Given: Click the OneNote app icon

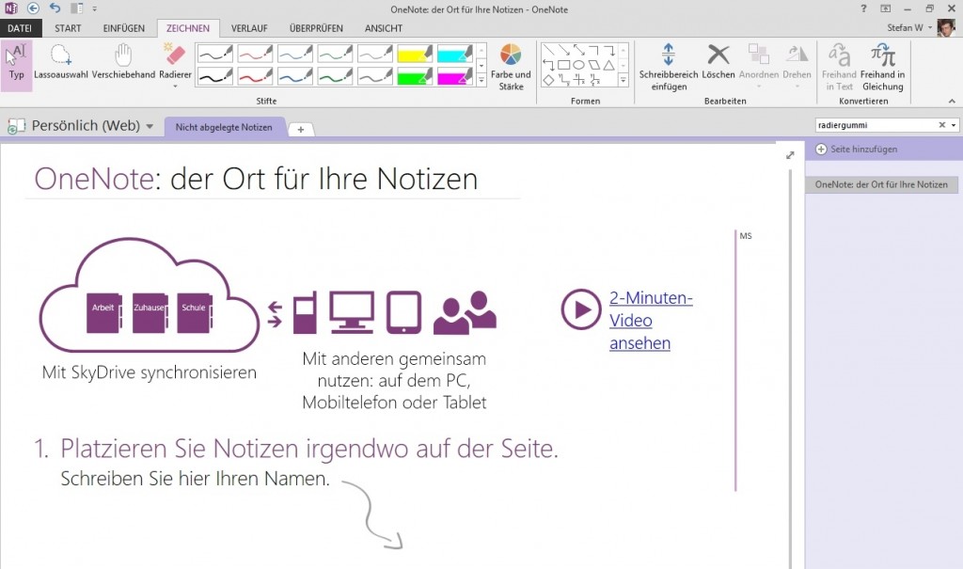Looking at the screenshot, I should click(11, 8).
